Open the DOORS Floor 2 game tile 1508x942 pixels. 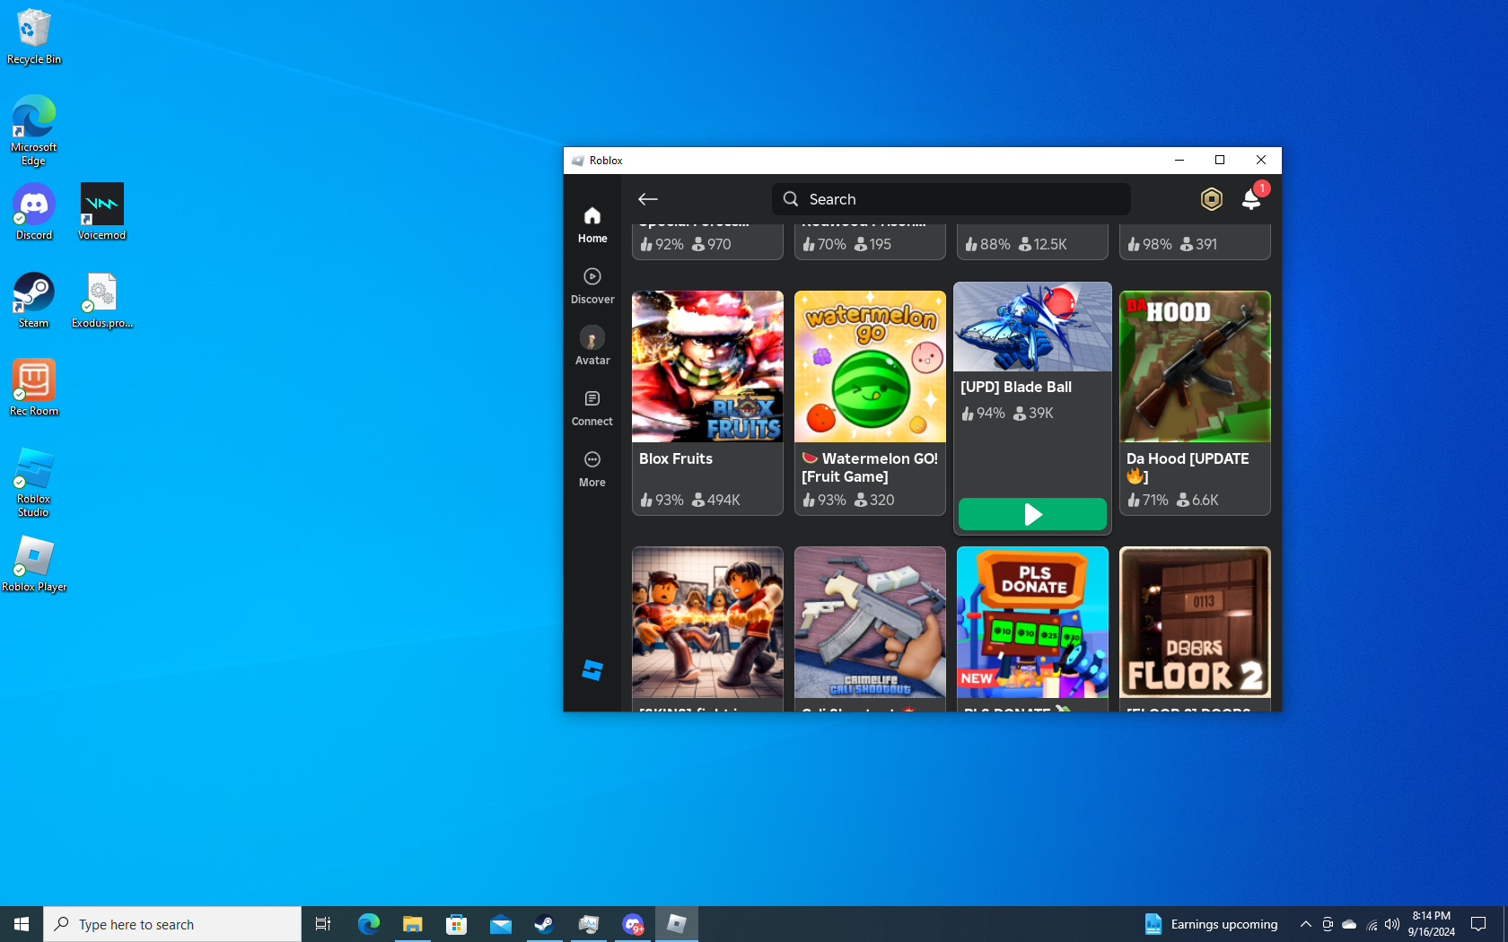1195,623
